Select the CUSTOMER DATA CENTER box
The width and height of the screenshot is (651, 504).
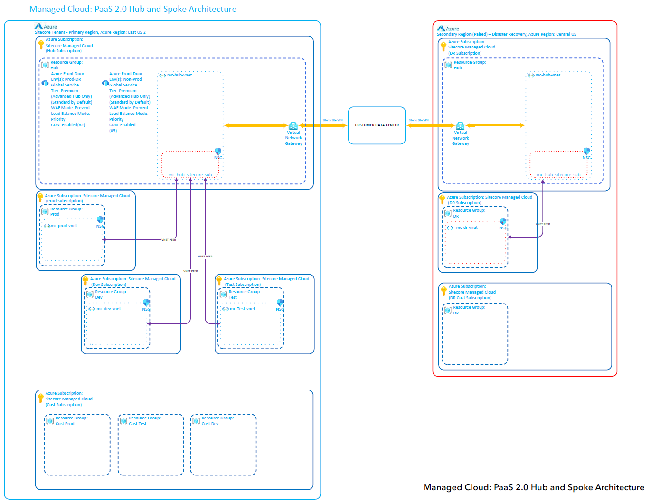pos(377,125)
